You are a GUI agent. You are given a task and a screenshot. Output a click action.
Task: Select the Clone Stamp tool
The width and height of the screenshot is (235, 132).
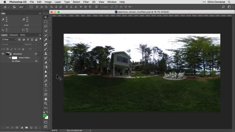pos(46,54)
